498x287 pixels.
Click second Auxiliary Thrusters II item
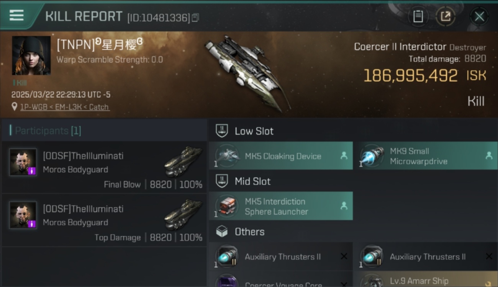tap(425, 256)
